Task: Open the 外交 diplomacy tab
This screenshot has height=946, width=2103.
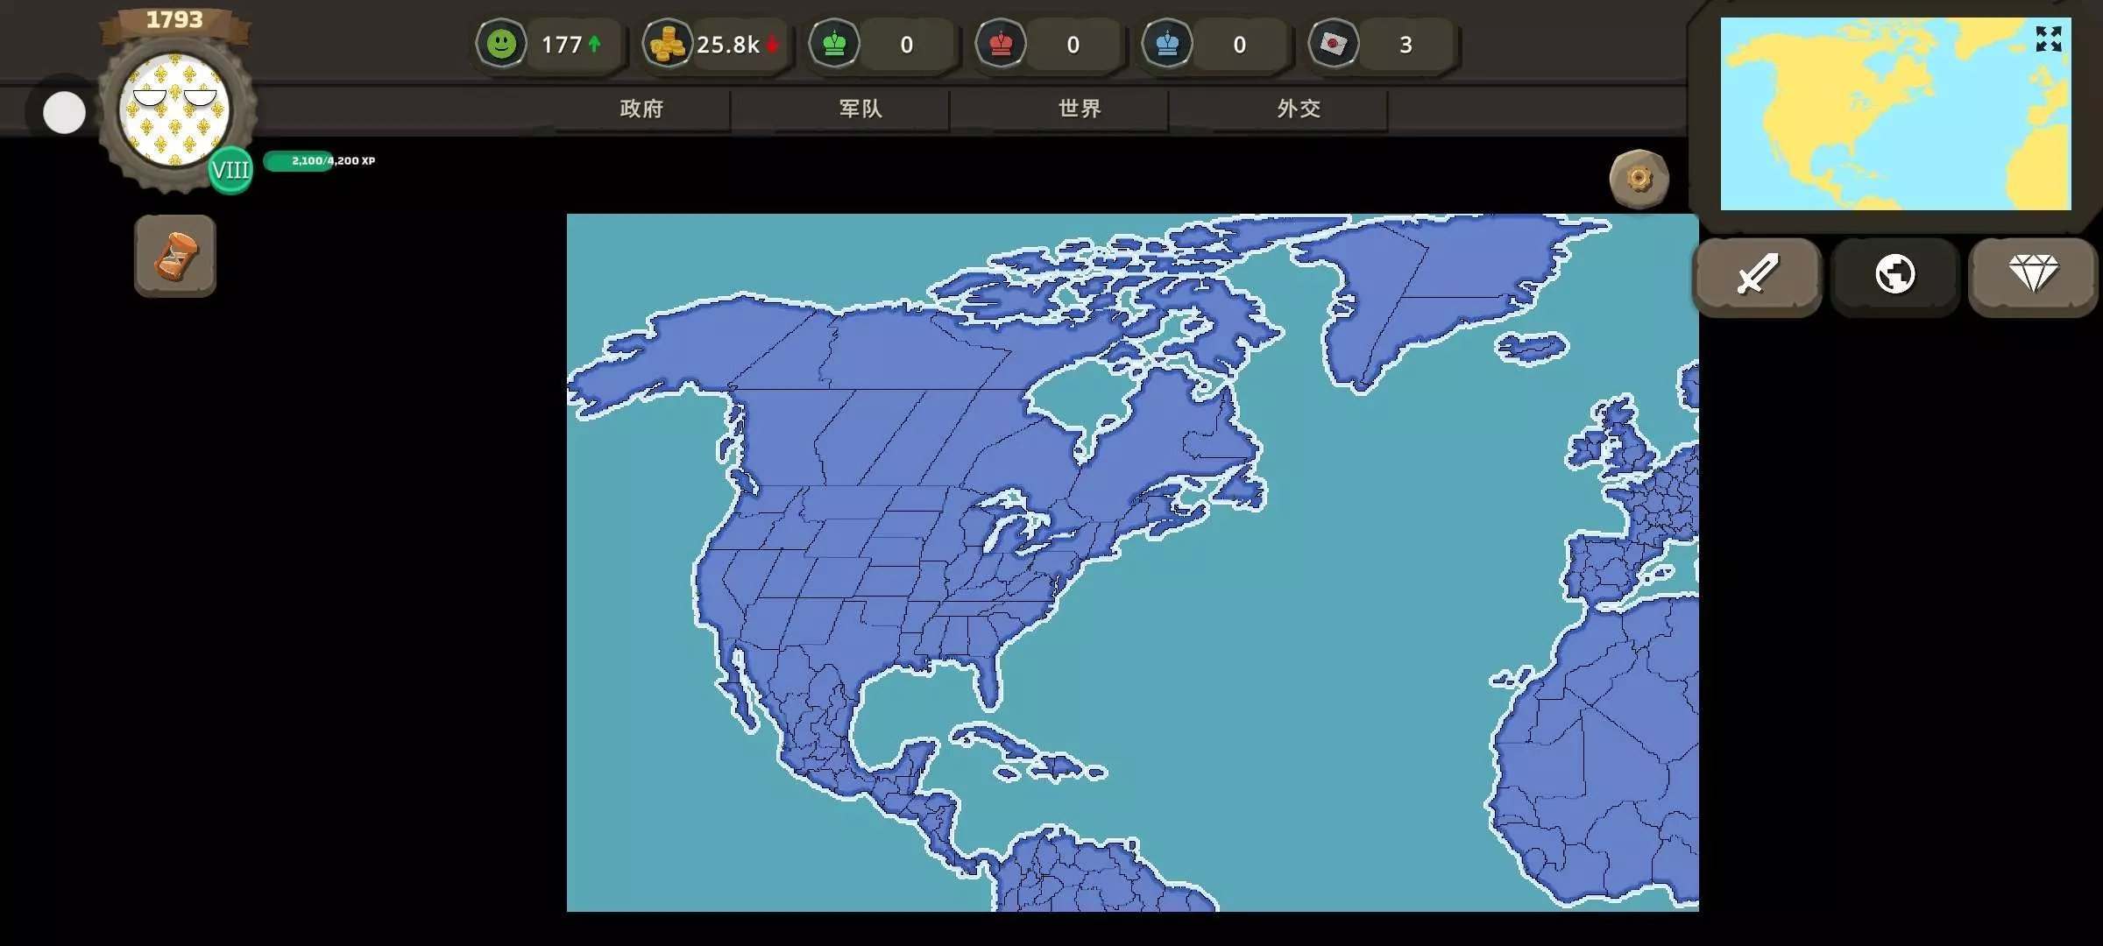Action: (1299, 109)
